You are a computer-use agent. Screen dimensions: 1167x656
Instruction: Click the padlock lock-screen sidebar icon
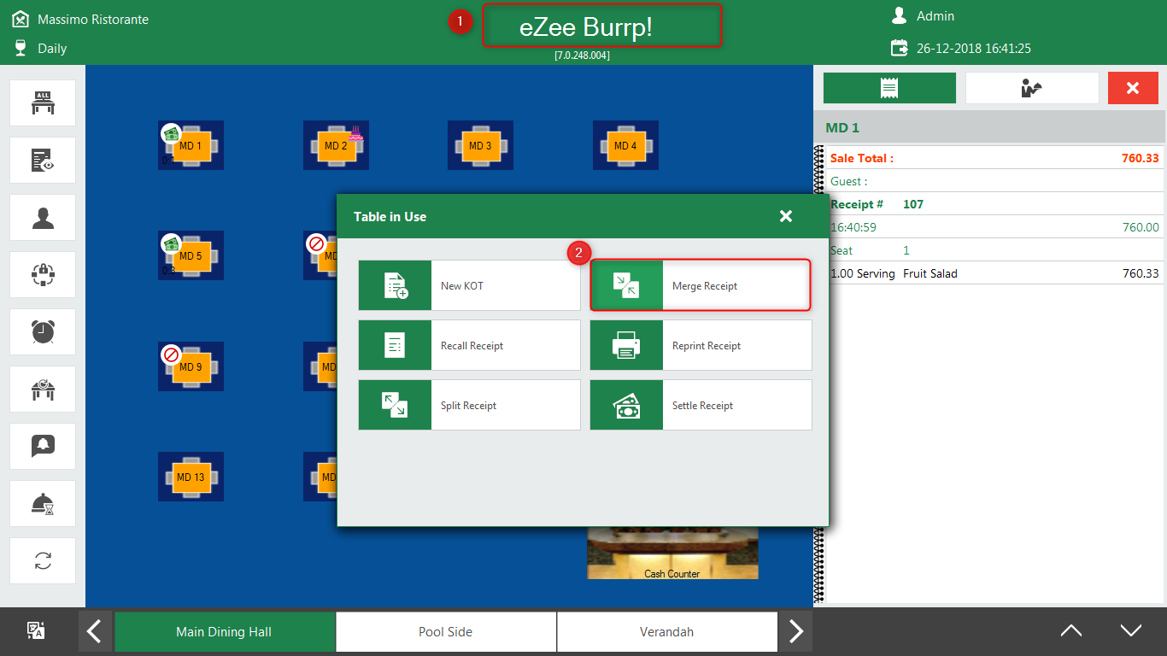[43, 275]
